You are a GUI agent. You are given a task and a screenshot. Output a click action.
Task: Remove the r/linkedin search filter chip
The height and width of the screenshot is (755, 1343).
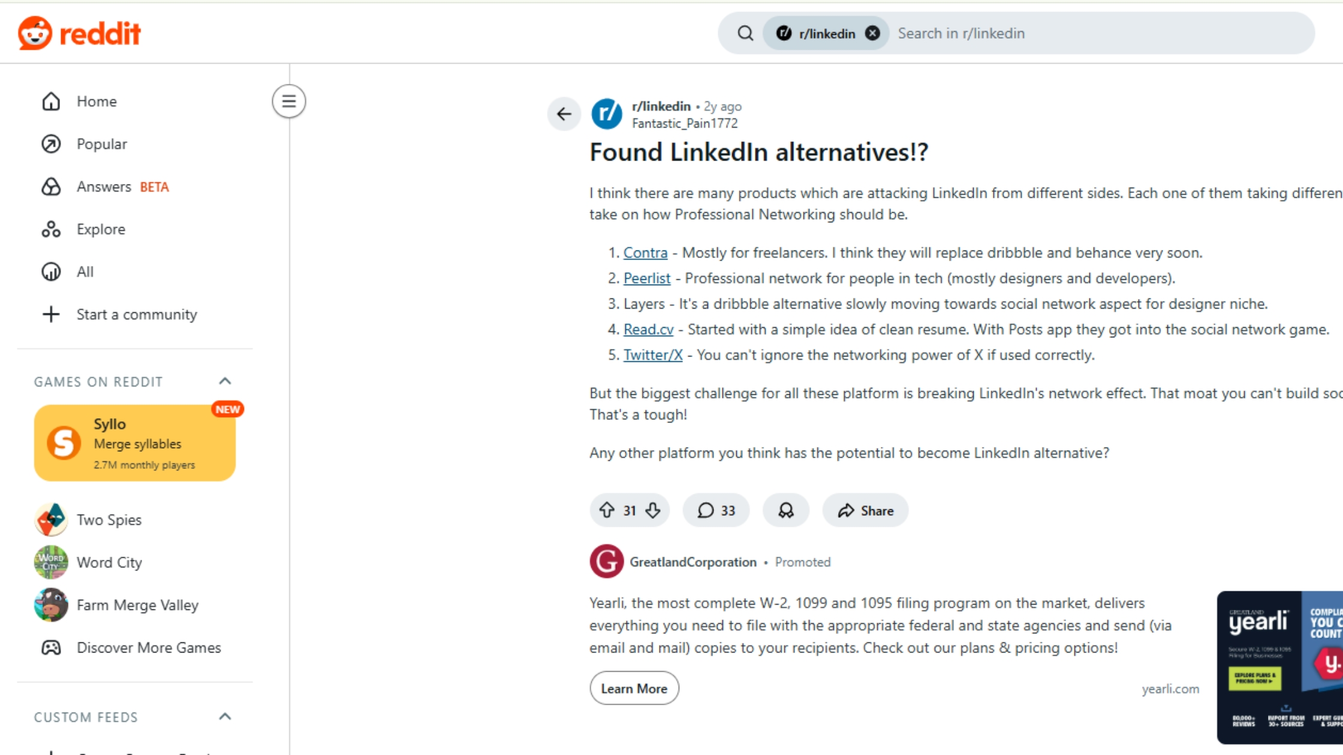pos(872,33)
